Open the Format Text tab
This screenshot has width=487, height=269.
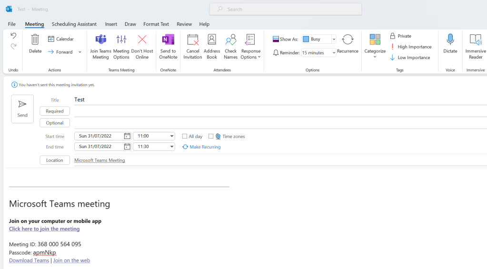pos(156,24)
